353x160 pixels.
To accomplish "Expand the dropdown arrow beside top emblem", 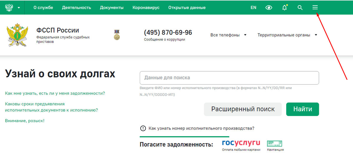I will [x=19, y=8].
